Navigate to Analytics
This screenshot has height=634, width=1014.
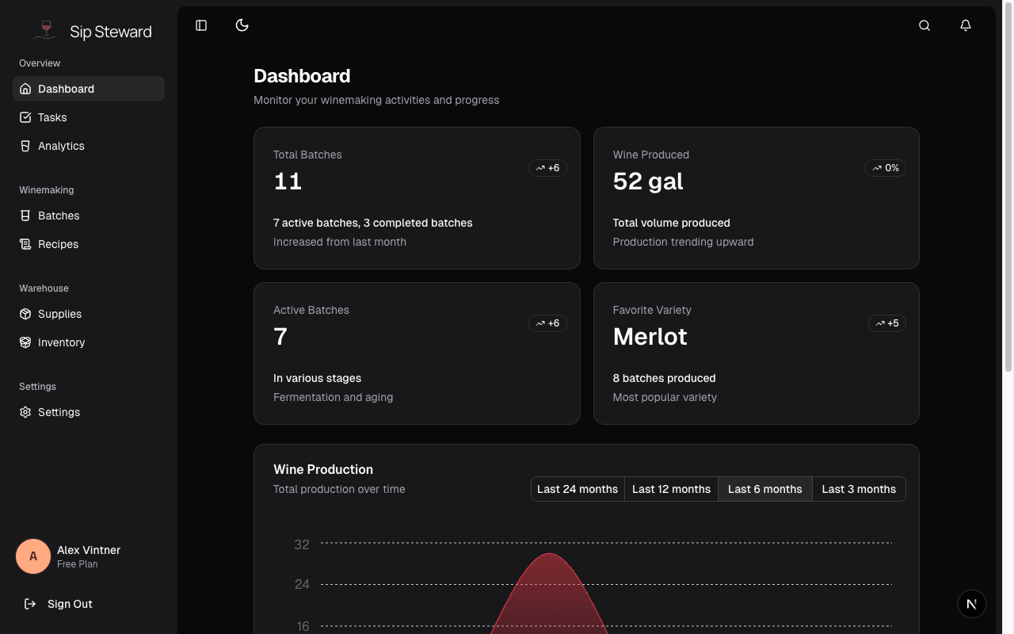tap(61, 146)
